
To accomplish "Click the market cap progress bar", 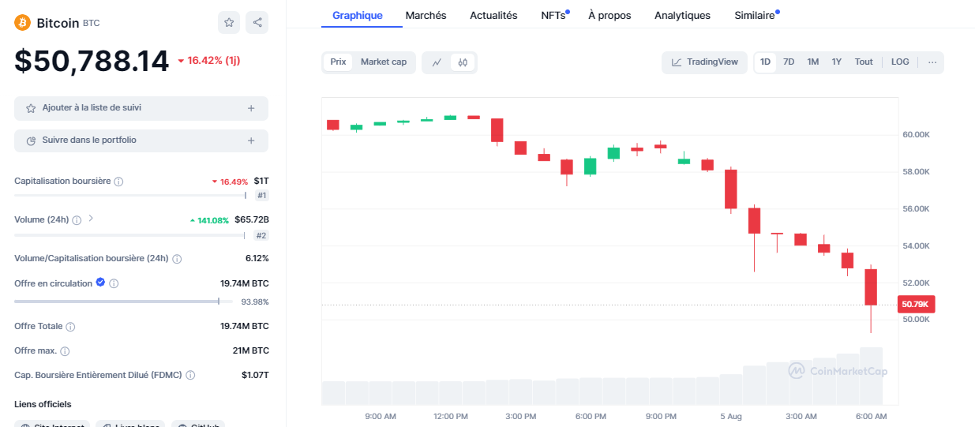I will (130, 195).
